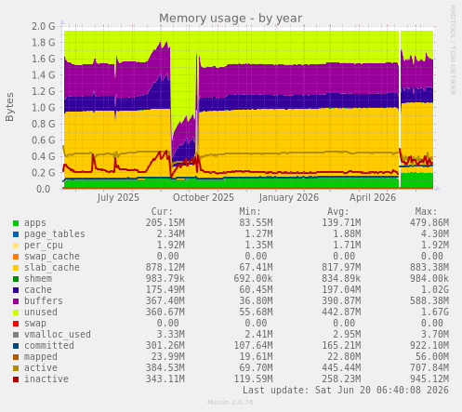Image resolution: width=462 pixels, height=412 pixels.
Task: Click the buffers average value 390.87M
Action: coord(341,301)
